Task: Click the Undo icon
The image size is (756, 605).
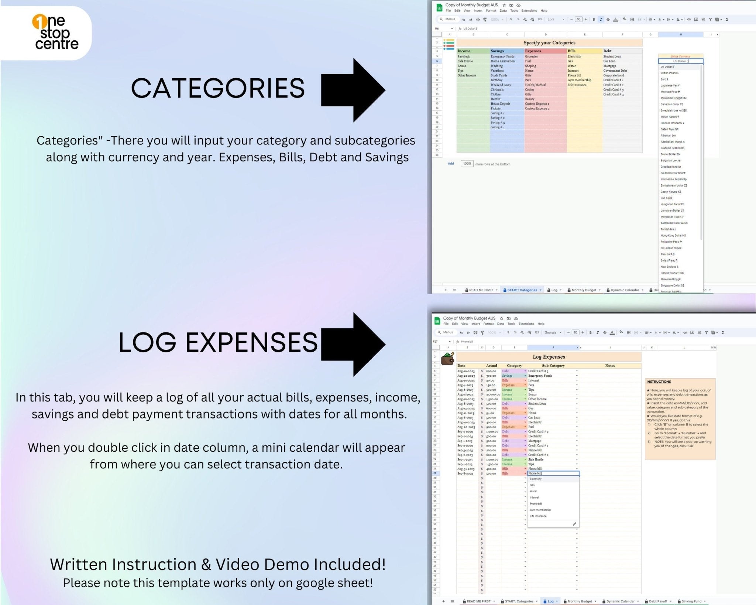Action: click(464, 19)
